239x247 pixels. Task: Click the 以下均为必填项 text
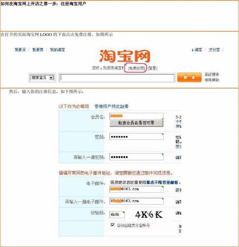pos(74,106)
